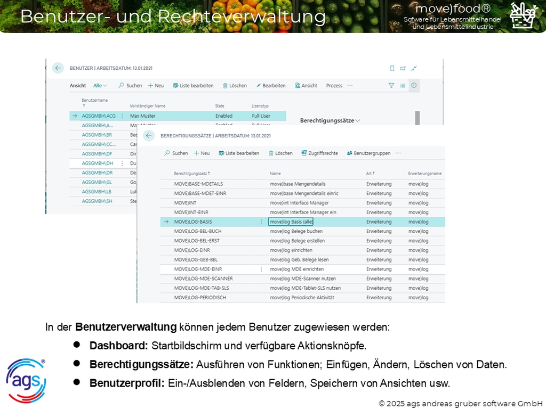Click Neu in the Benutzer toolbar
This screenshot has height=409, width=546.
tap(156, 86)
